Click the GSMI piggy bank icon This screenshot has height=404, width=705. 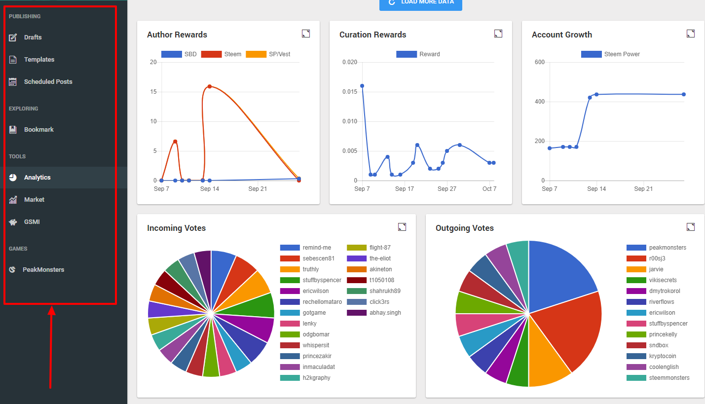tap(13, 222)
